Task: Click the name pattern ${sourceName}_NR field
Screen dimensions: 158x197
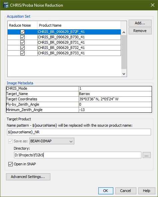Action: (79, 132)
